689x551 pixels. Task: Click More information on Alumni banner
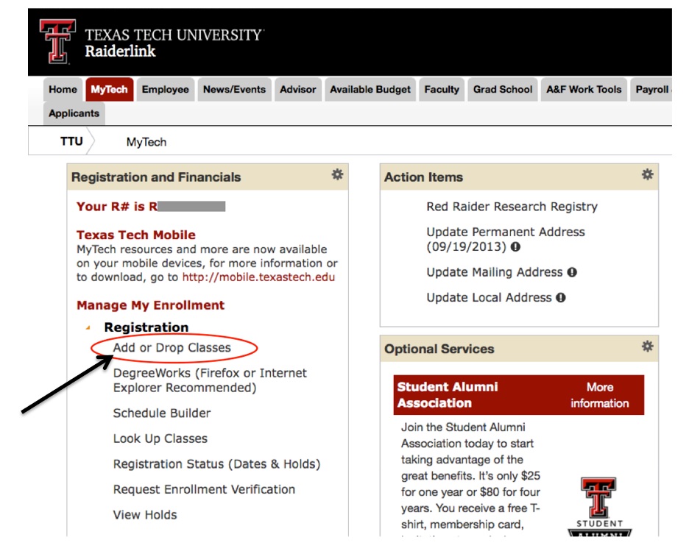pos(599,395)
